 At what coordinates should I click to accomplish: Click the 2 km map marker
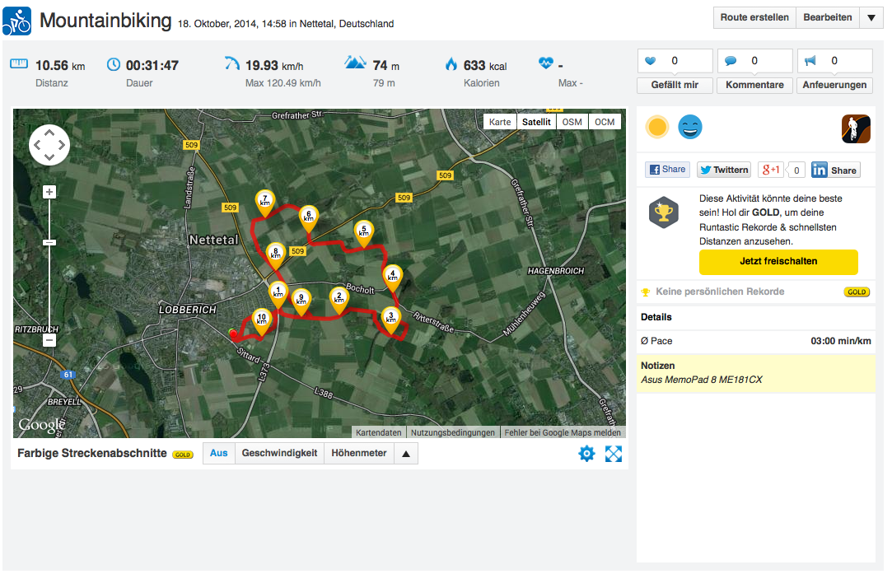(x=339, y=300)
